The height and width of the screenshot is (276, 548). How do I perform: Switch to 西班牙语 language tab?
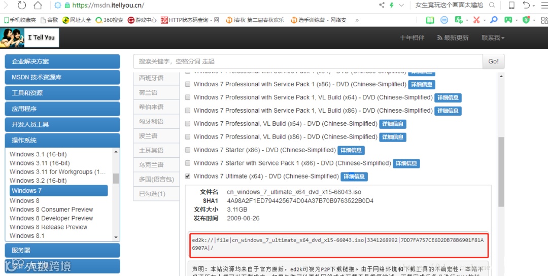point(156,78)
